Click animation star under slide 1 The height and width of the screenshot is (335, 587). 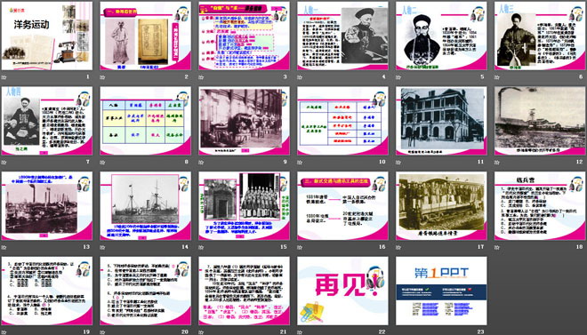(4, 77)
